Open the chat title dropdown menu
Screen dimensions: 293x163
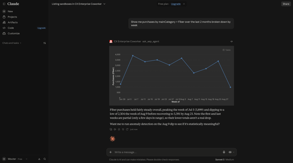(x=104, y=4)
